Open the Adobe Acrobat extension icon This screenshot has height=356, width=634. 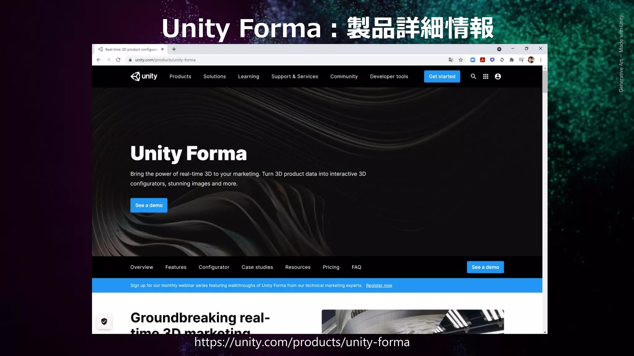483,60
